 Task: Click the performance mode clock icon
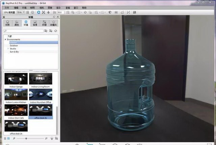(32, 12)
